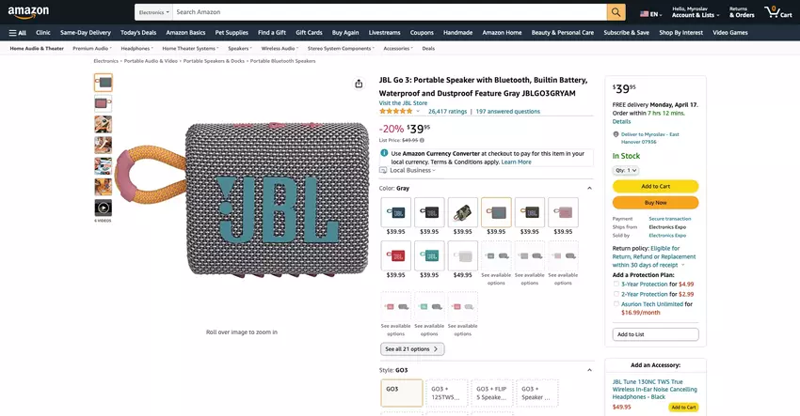Visit the JBL Store link

403,103
